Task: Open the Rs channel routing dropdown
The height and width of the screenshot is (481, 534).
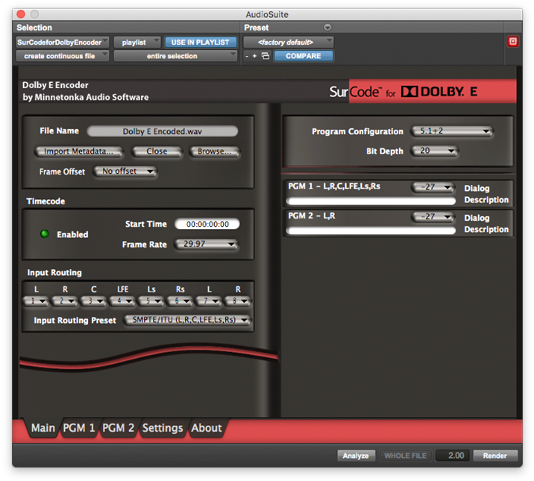Action: point(180,301)
